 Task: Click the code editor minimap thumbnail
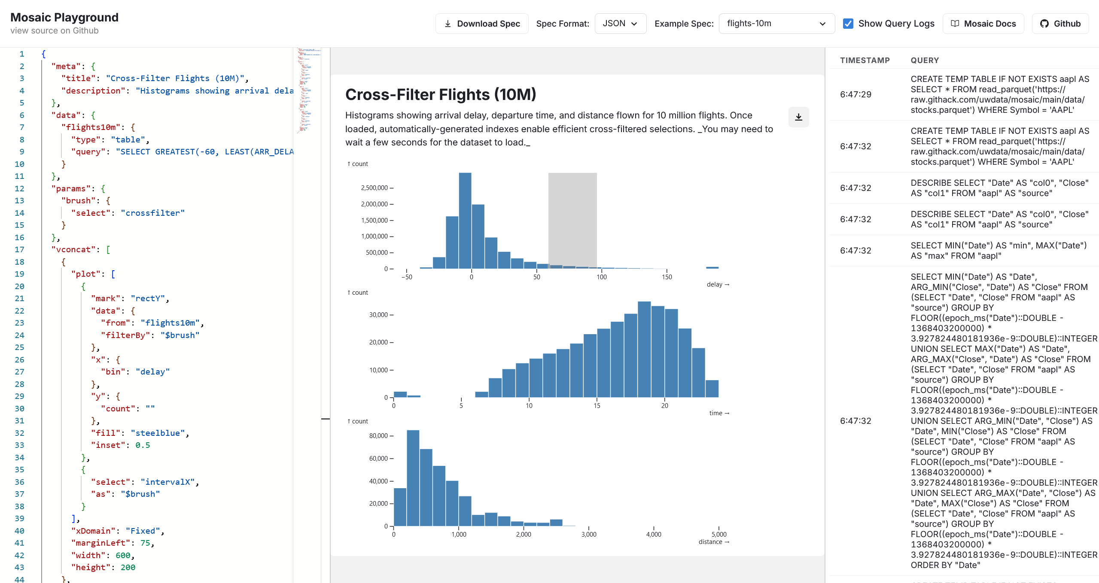coord(308,90)
